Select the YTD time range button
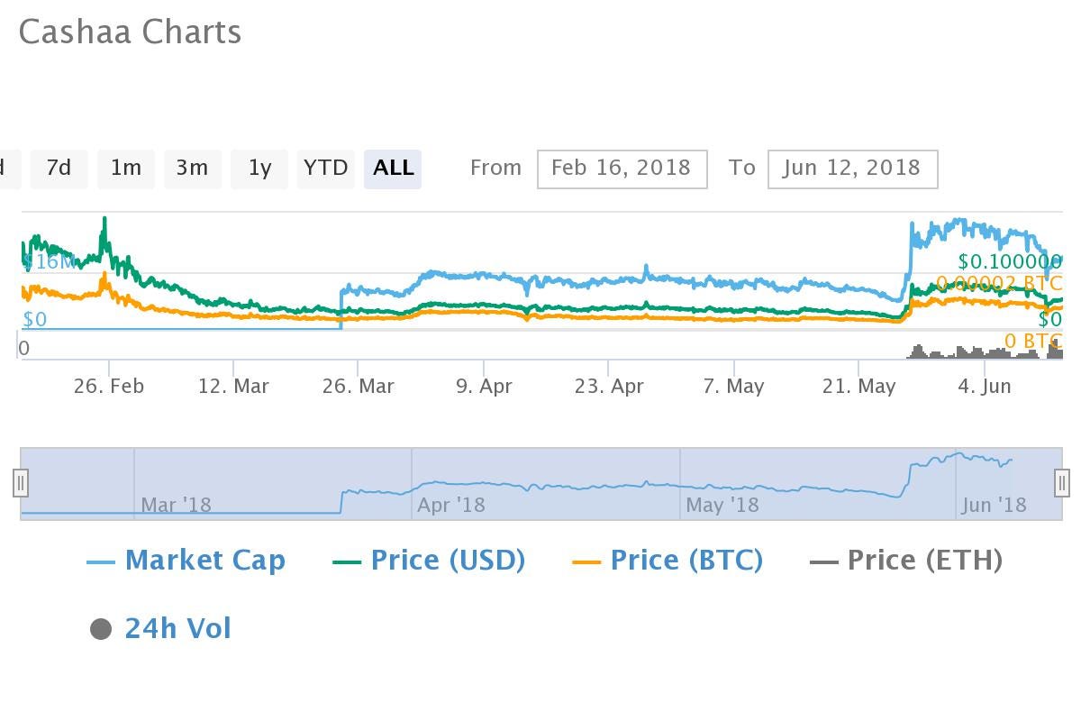Viewport: 1081px width, 721px height. 325,169
